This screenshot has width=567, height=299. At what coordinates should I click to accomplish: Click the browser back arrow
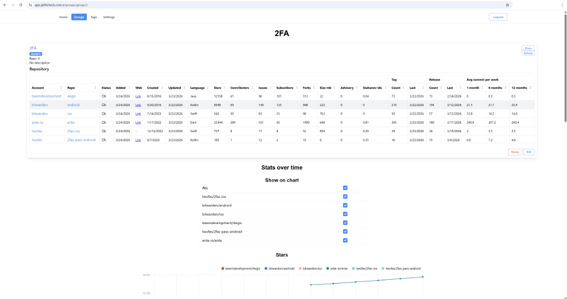pyautogui.click(x=5, y=5)
